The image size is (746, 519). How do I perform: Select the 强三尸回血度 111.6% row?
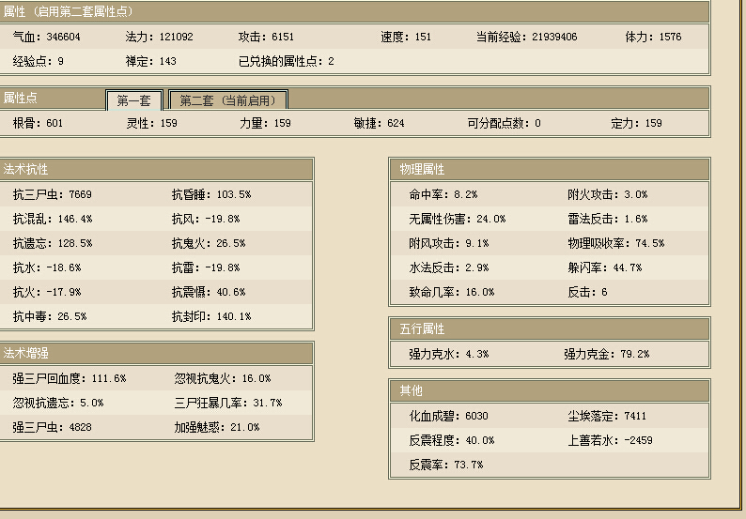click(70, 379)
